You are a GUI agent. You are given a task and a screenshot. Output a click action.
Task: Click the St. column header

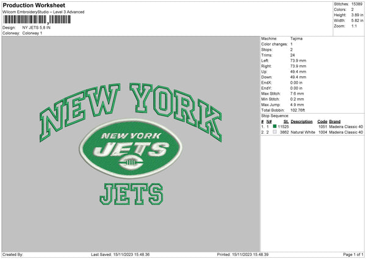pyautogui.click(x=286, y=122)
